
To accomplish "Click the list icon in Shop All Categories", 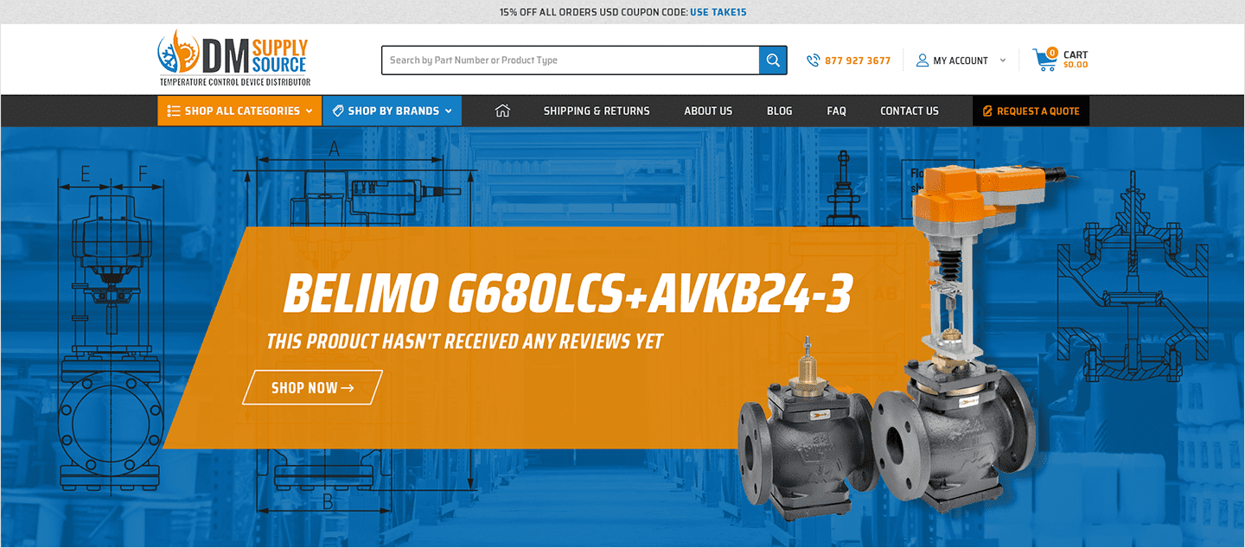I will [174, 111].
